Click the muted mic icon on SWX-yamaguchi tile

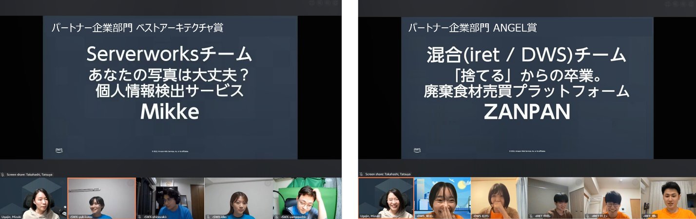click(x=276, y=217)
